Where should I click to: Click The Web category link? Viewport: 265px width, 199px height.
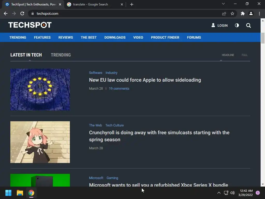click(x=95, y=125)
